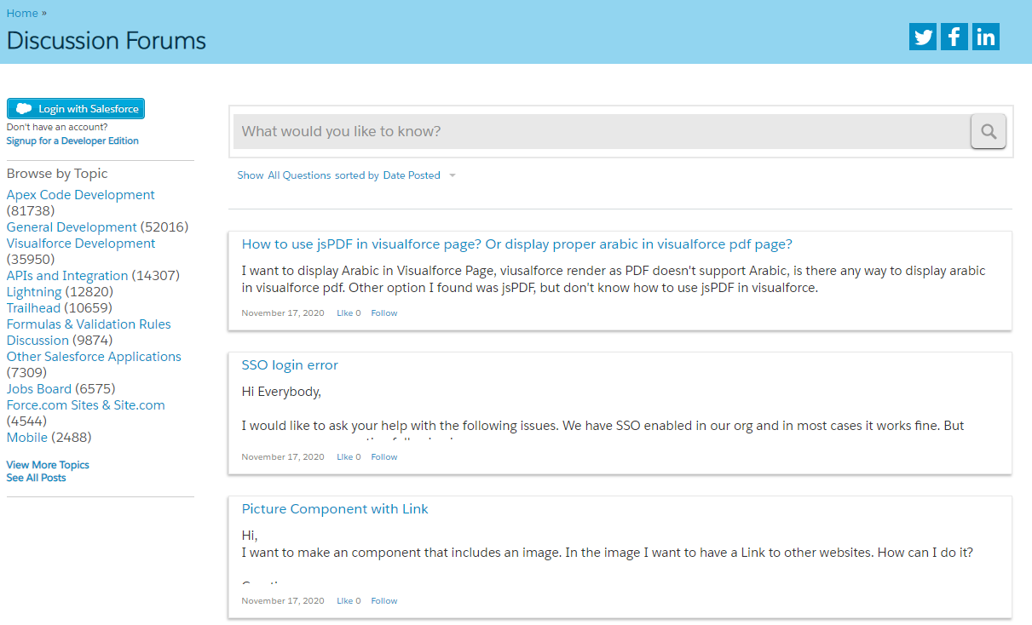This screenshot has height=625, width=1032.
Task: Open the Twitter social icon
Action: coord(923,37)
